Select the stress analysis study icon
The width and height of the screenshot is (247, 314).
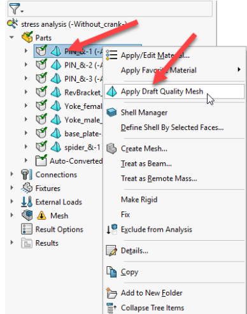point(13,24)
